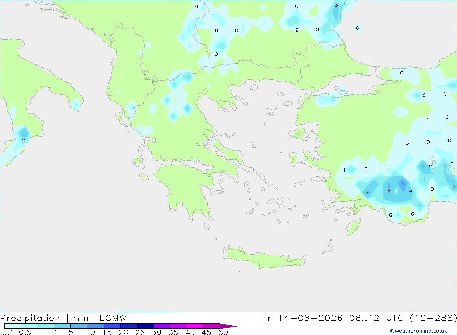The image size is (457, 335).
Task: Select the 40–45 mm legend color box
Action: (x=195, y=326)
